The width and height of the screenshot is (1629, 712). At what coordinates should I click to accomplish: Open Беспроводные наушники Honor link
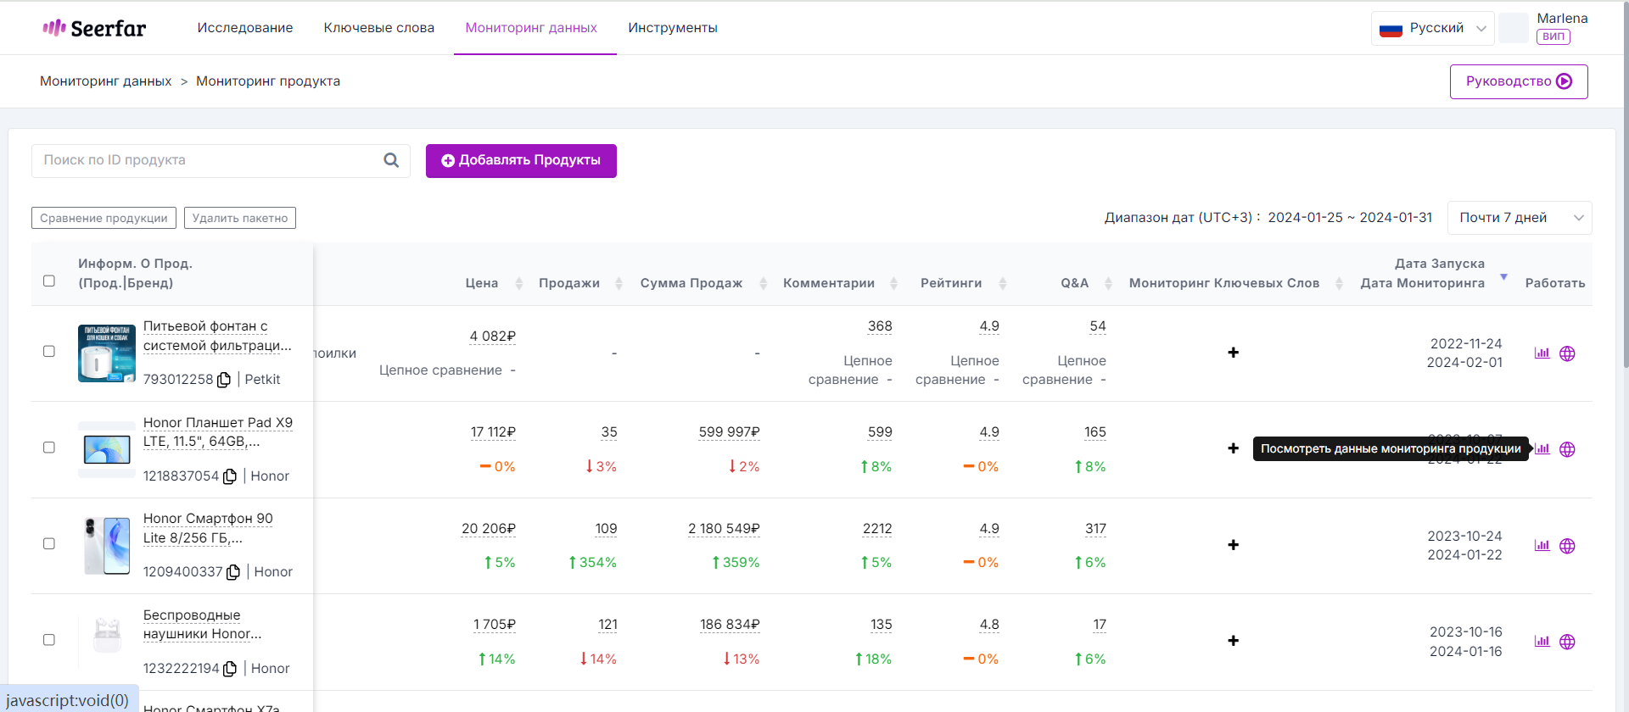(202, 625)
